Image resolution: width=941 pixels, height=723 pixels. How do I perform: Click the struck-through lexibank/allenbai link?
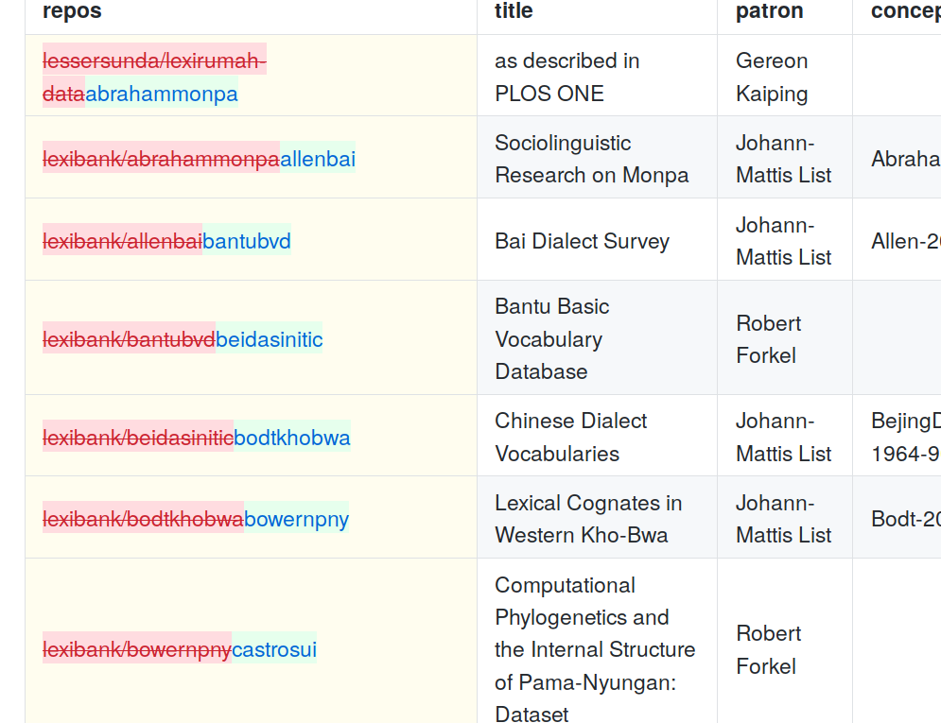(121, 241)
